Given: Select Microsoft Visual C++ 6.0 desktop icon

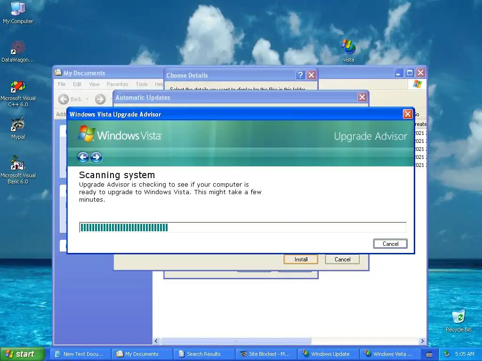Looking at the screenshot, I should 18,94.
